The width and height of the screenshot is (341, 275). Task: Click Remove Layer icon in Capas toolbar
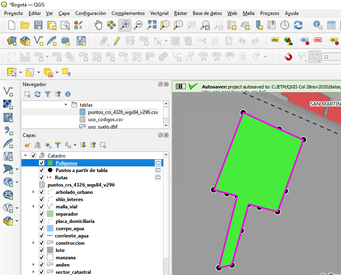[103, 145]
